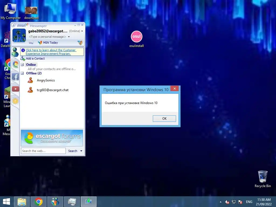Open the osu!install desktop icon
Image resolution: width=276 pixels, height=207 pixels.
[136, 39]
